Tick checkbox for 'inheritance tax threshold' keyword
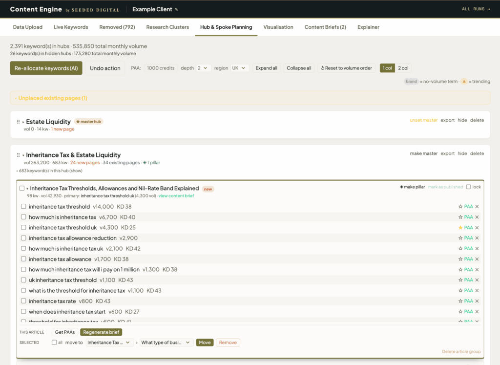The width and height of the screenshot is (500, 365). tap(23, 206)
